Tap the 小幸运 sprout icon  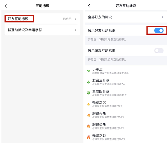coord(89,71)
